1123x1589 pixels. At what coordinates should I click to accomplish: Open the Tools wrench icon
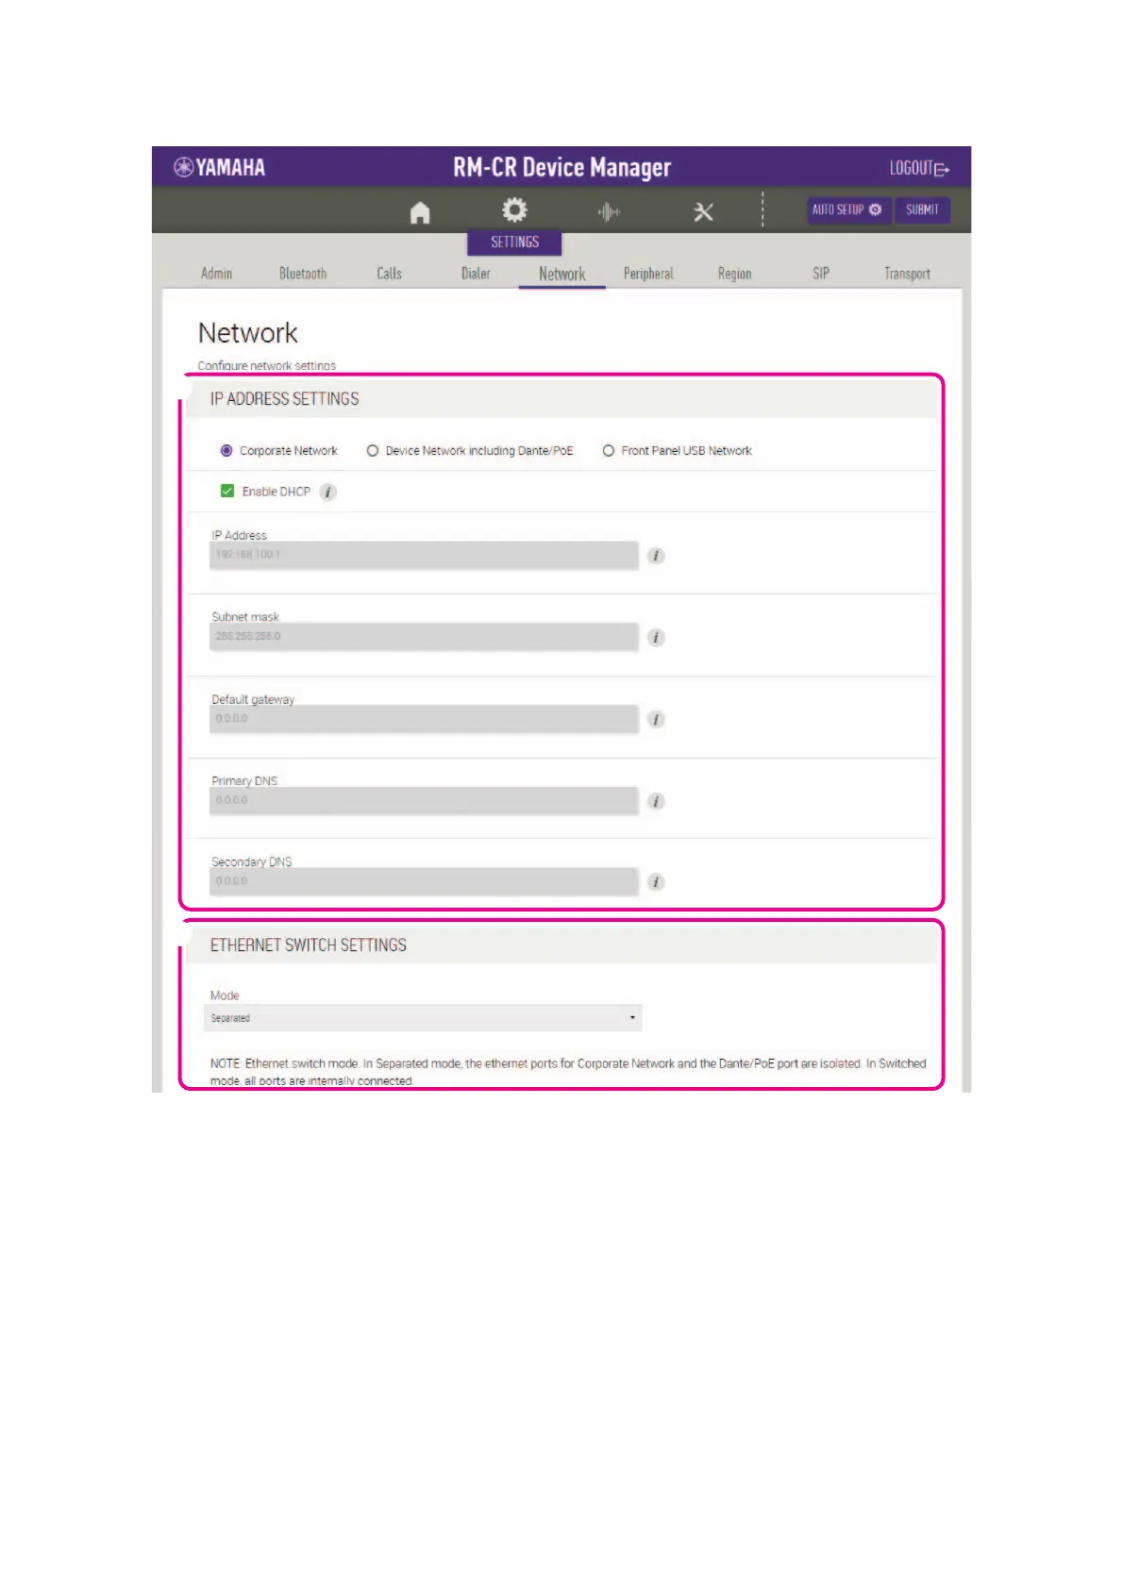[x=703, y=211]
